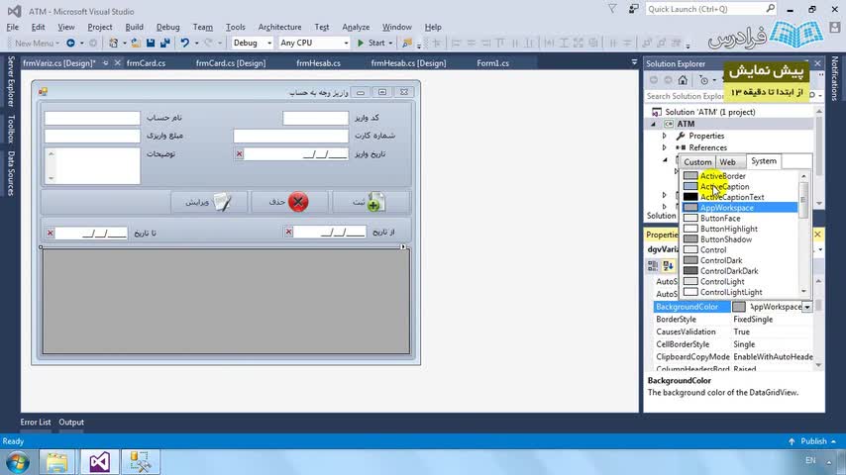This screenshot has height=475, width=846.
Task: Toggle the checkbox on the deposit date picker
Action: click(239, 154)
